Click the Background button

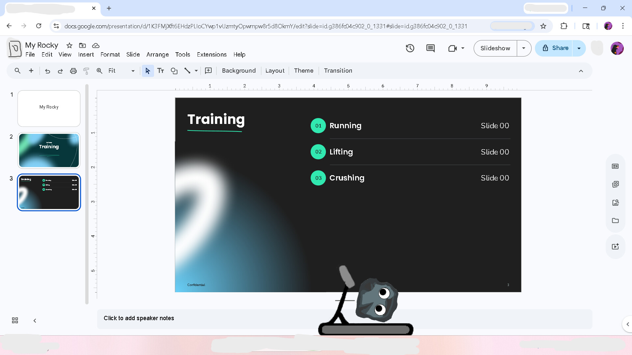[239, 71]
